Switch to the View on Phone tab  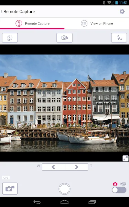tap(97, 23)
